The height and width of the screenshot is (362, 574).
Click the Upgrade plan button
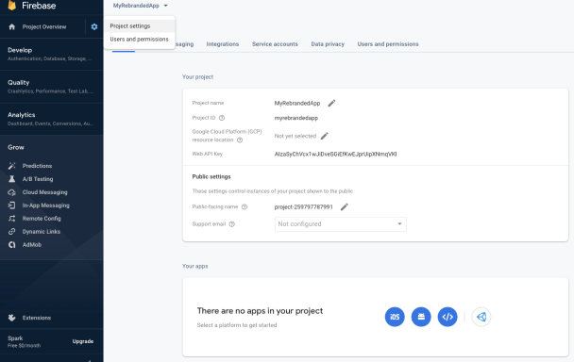83,341
